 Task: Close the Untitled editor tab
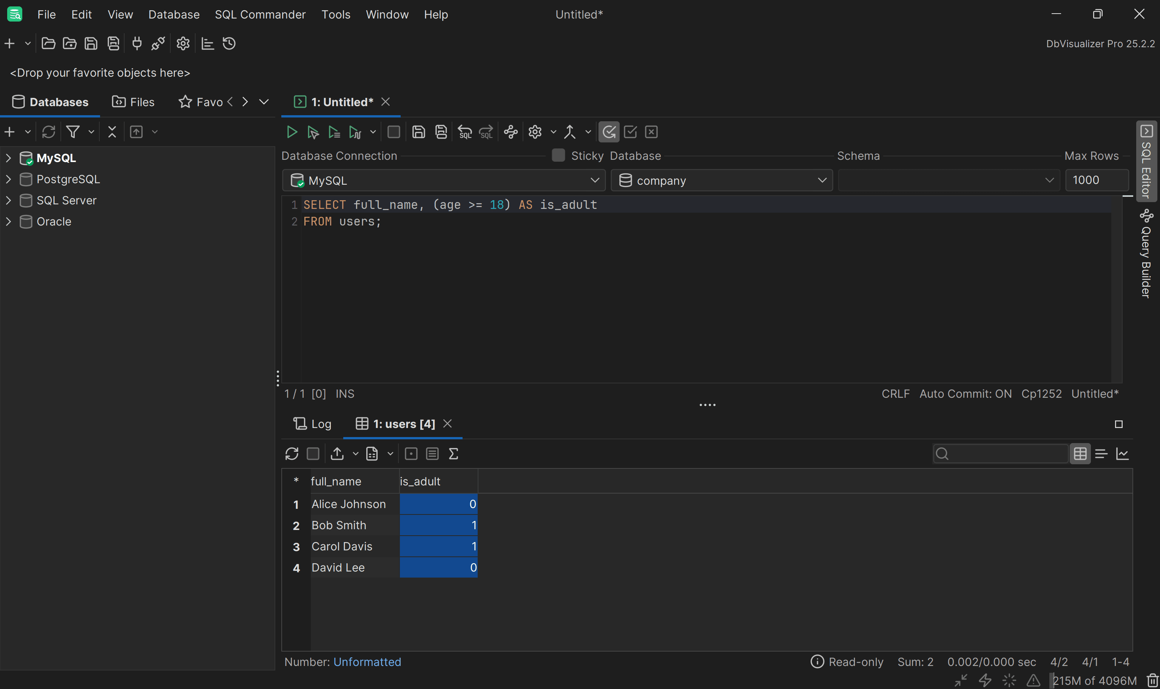pyautogui.click(x=386, y=102)
